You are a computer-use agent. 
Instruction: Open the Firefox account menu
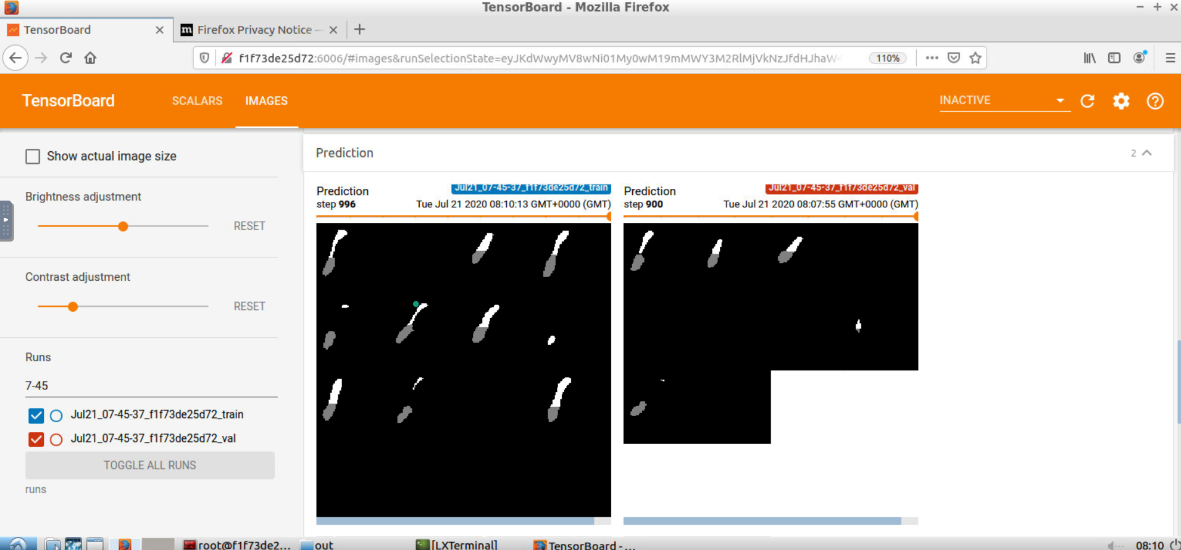(1140, 57)
